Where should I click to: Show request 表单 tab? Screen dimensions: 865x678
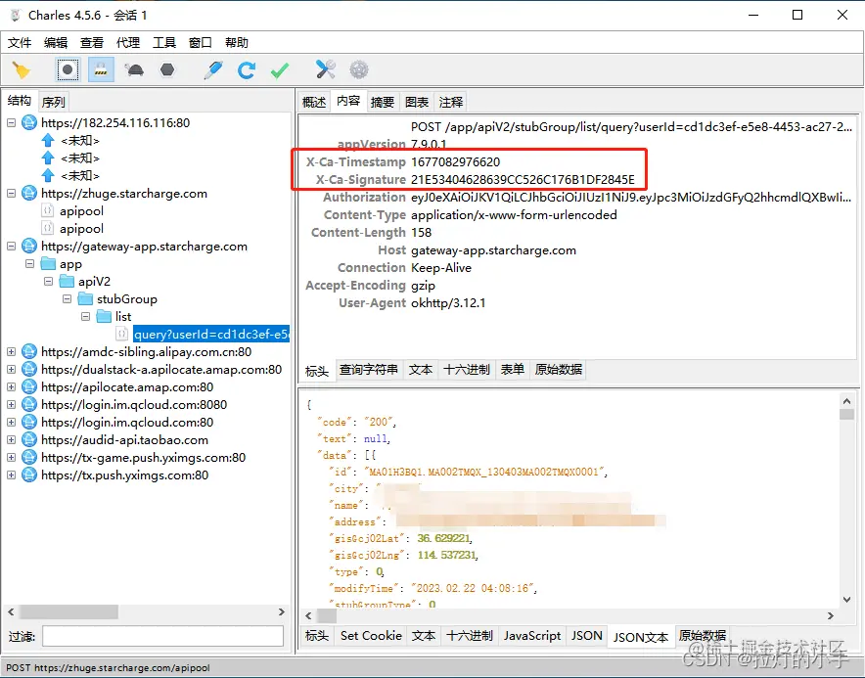[x=512, y=370]
